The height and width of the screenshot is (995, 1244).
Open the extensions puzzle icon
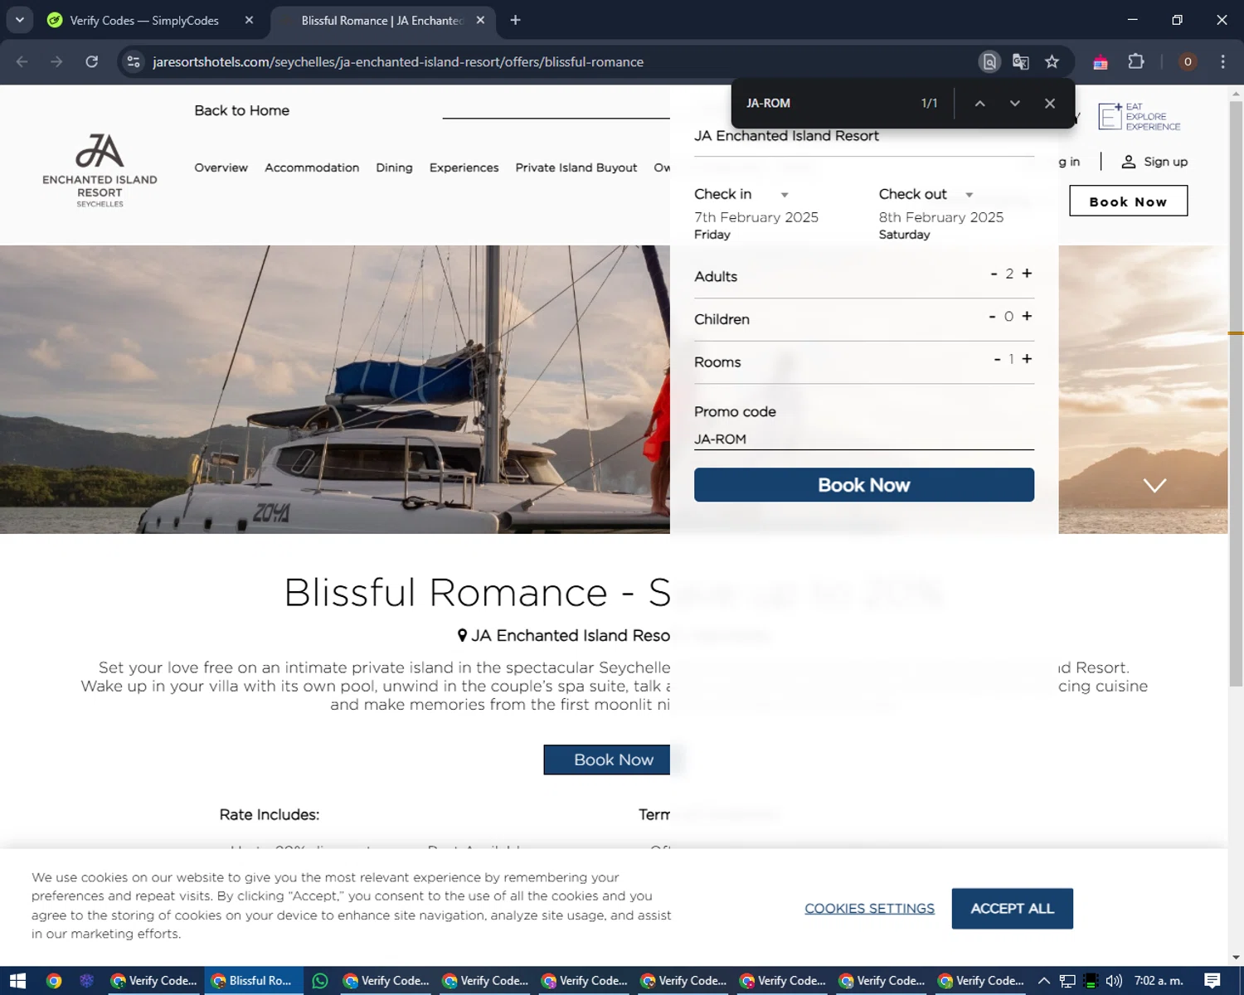1136,62
